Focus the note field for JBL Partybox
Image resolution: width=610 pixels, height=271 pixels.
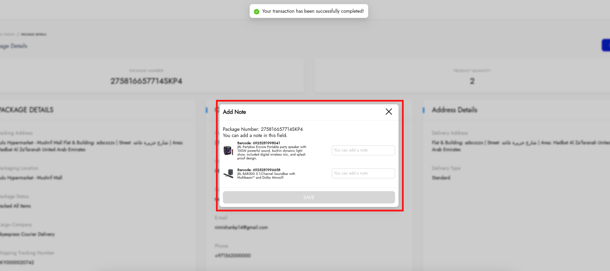click(363, 150)
